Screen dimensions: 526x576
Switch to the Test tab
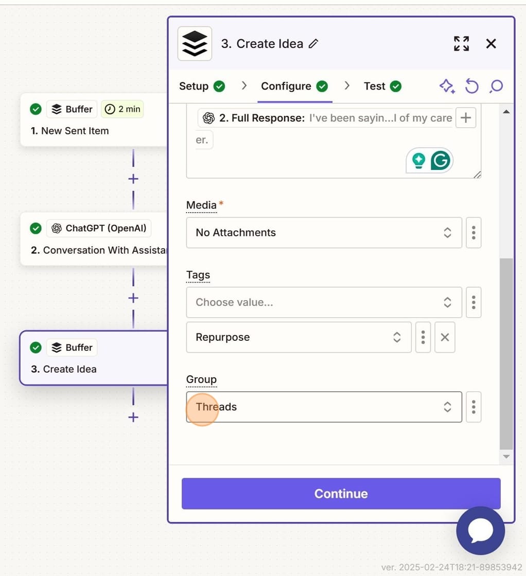(374, 86)
